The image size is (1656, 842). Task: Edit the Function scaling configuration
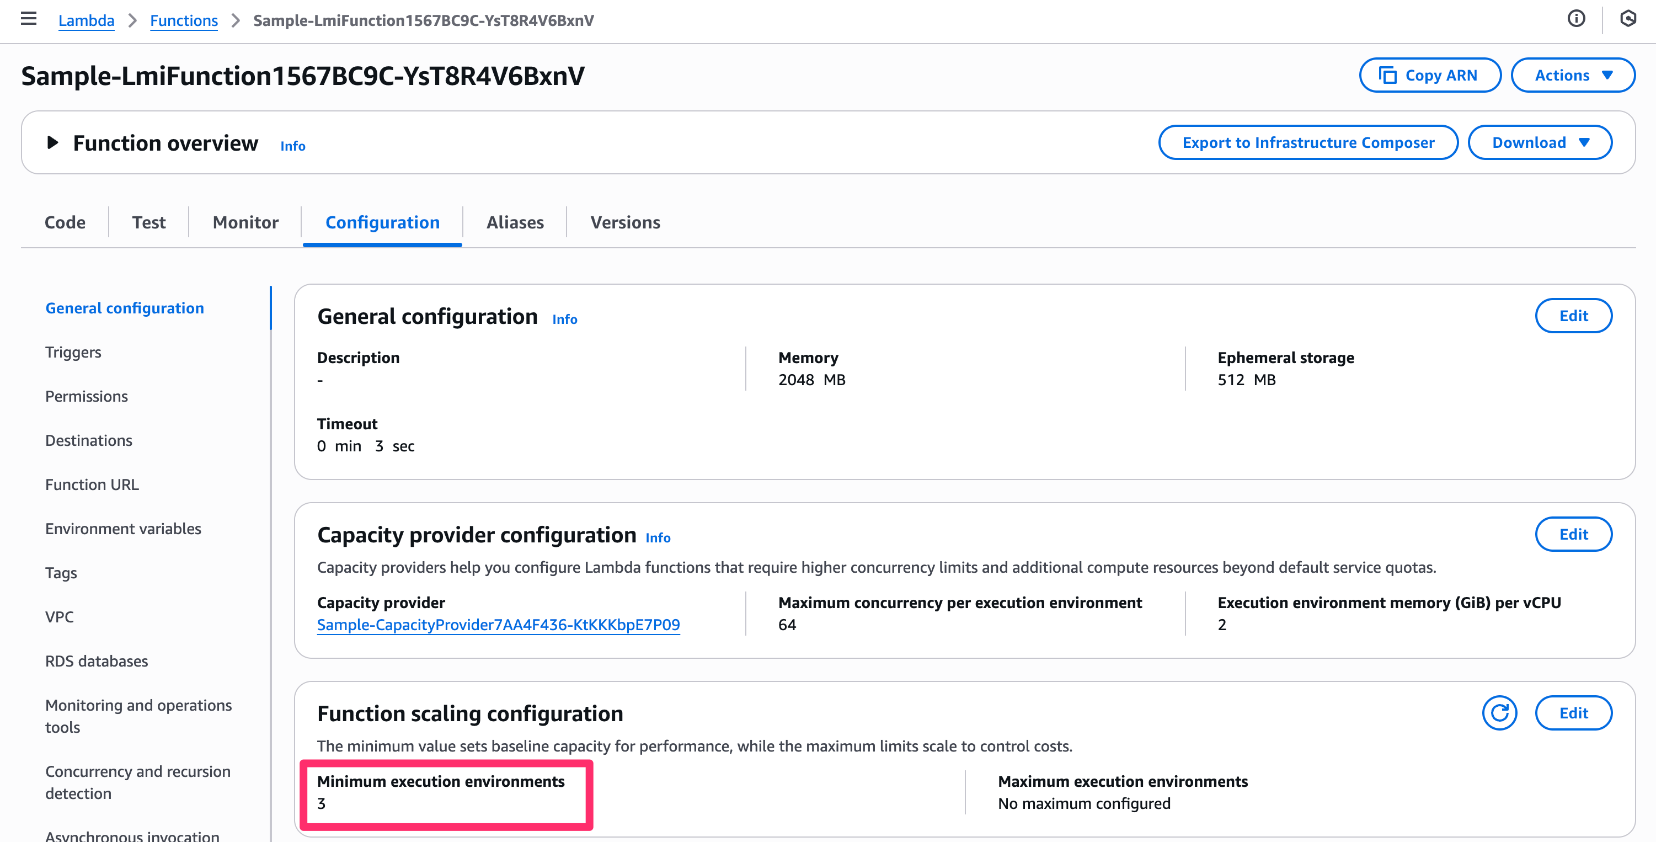click(x=1573, y=713)
